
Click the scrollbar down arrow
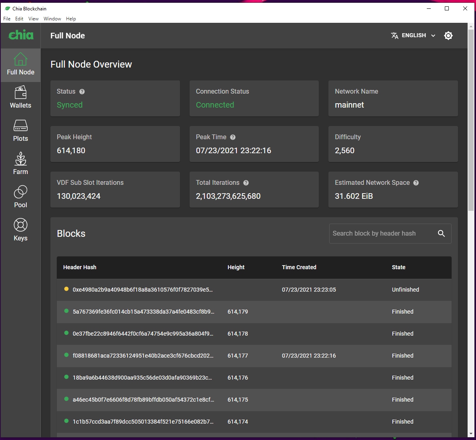(x=471, y=434)
